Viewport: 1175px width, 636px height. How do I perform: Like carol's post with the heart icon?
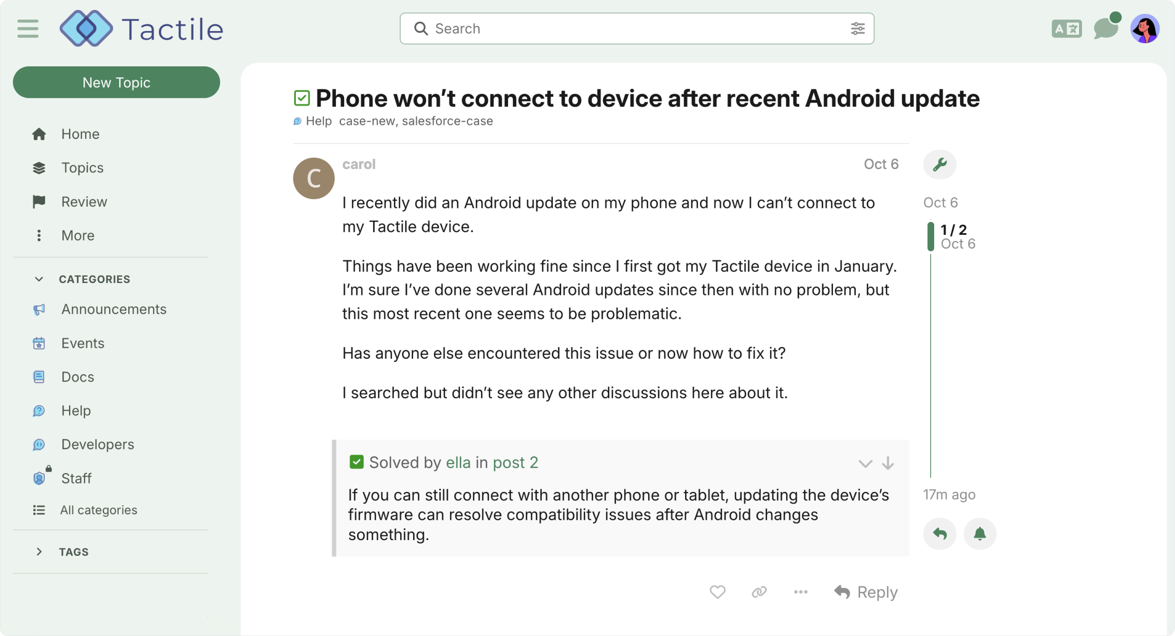717,592
